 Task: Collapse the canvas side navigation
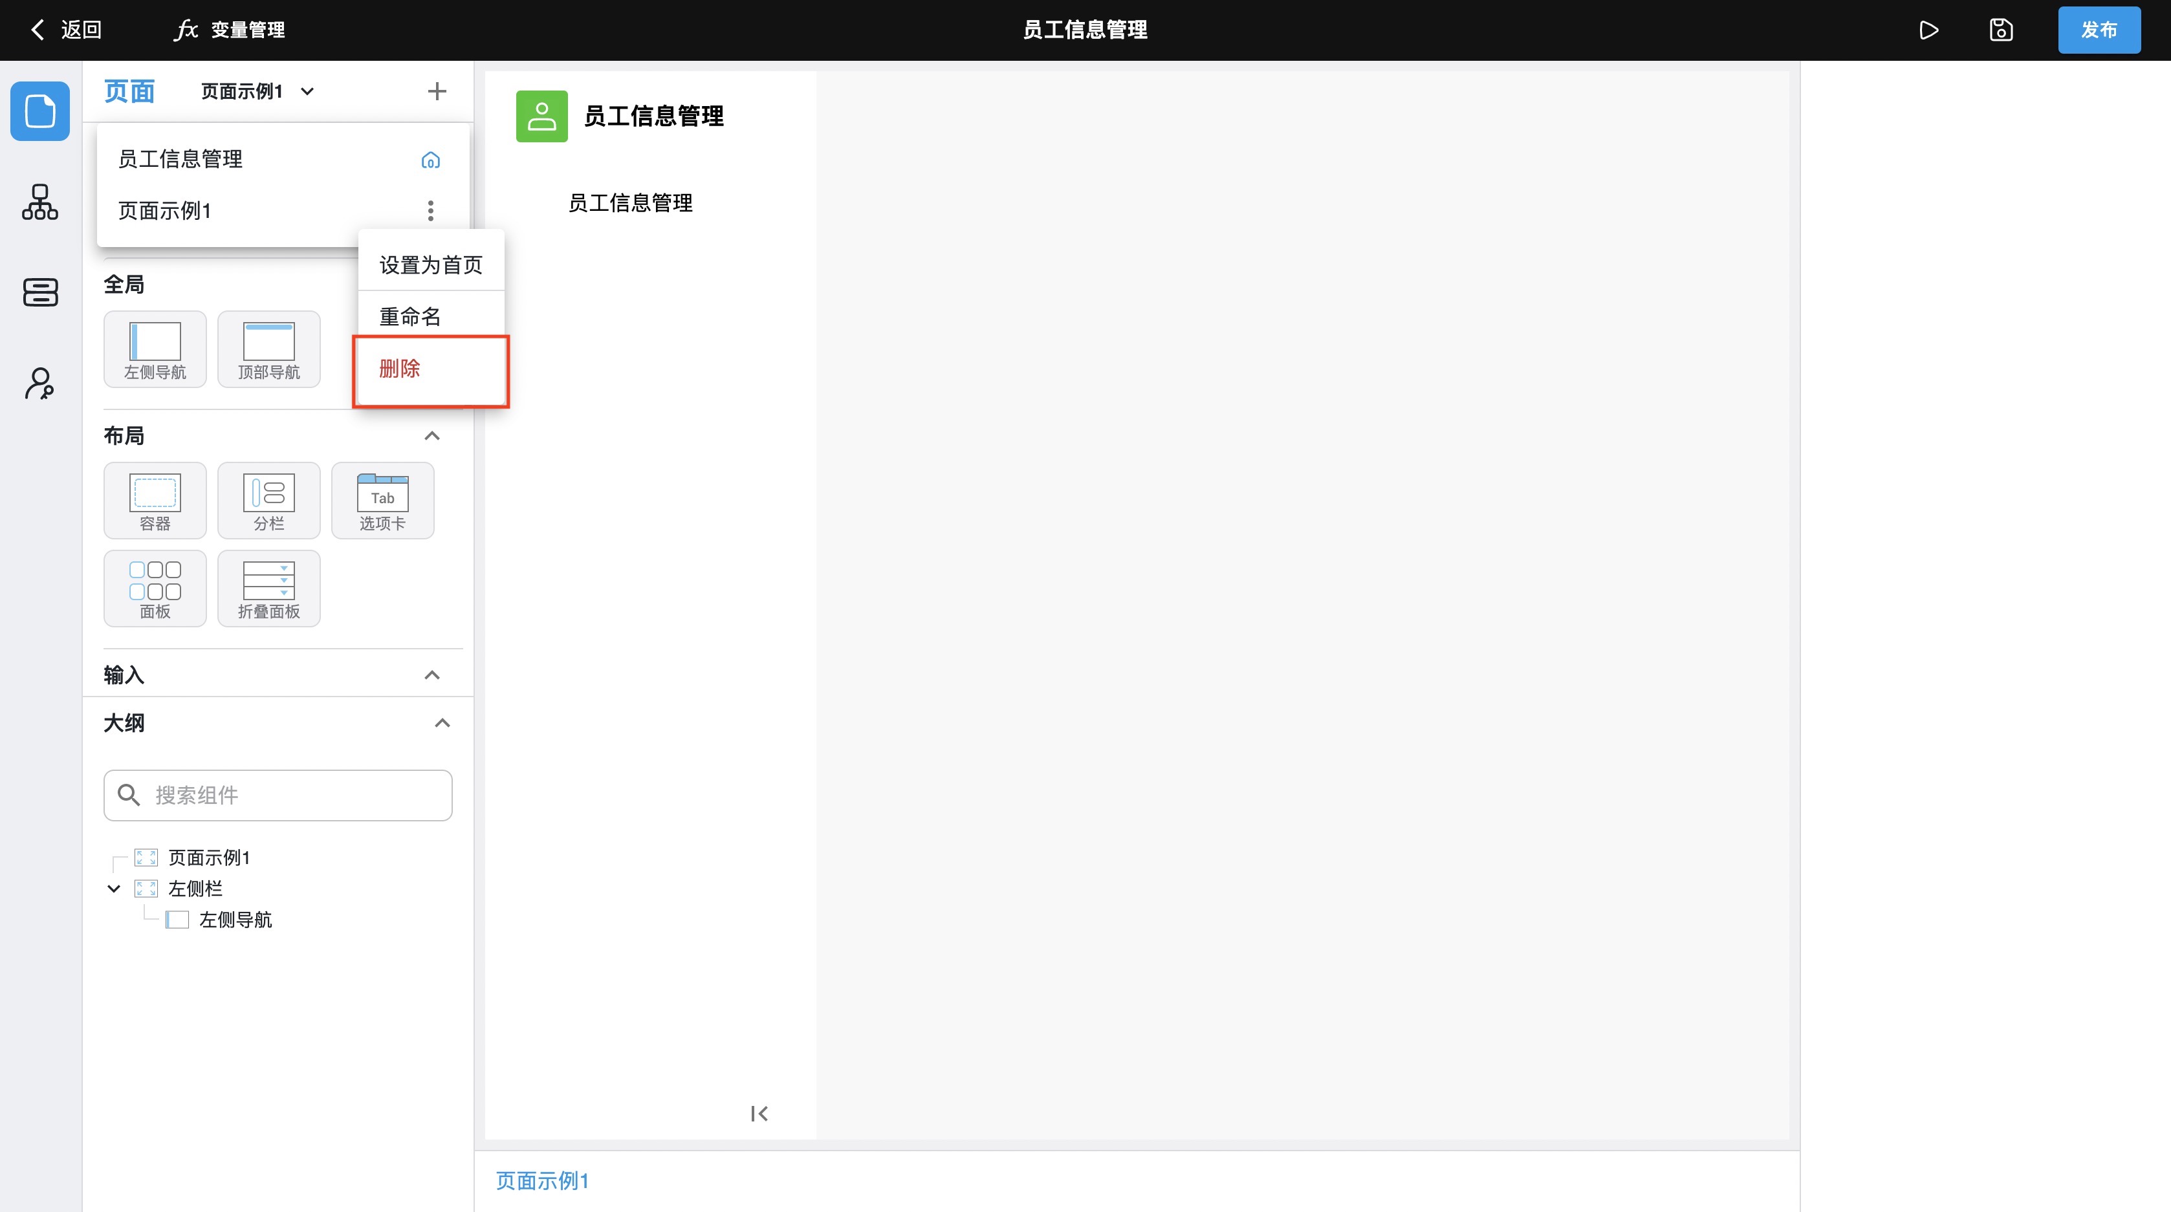tap(759, 1114)
